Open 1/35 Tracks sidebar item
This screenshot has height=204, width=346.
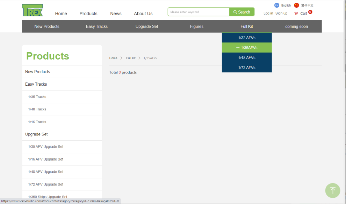[37, 97]
